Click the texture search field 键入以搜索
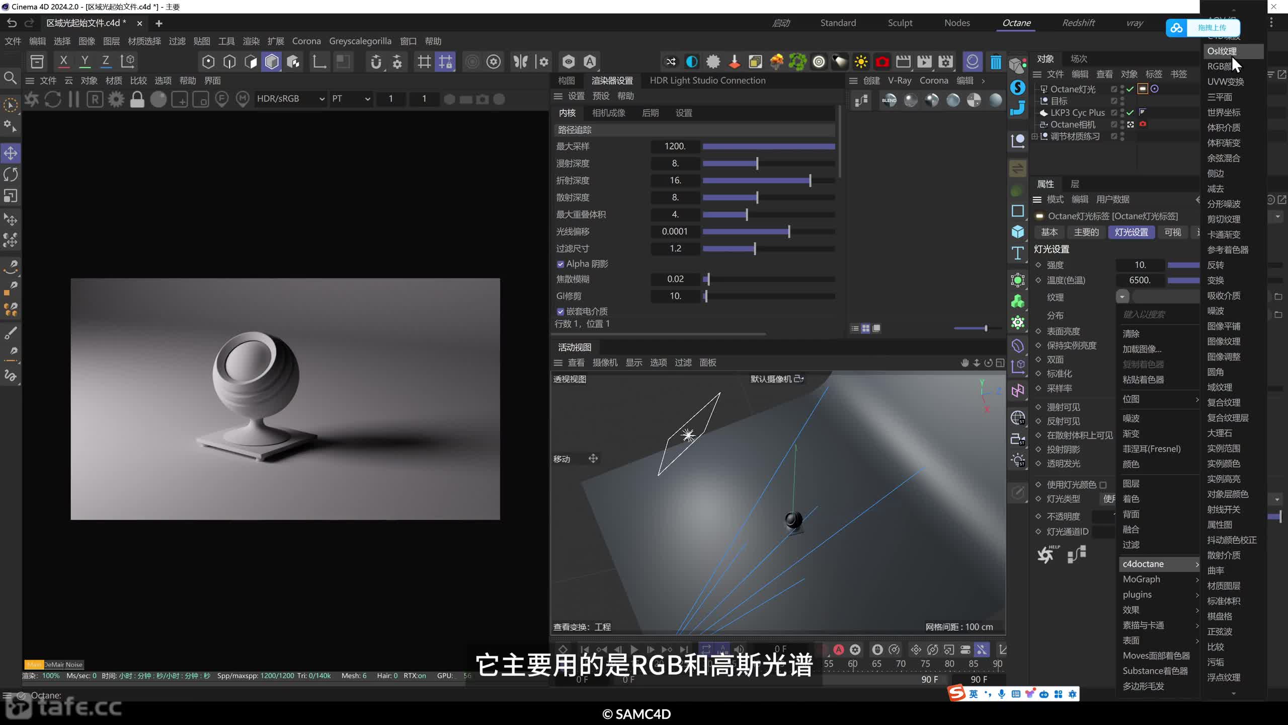 (x=1159, y=315)
